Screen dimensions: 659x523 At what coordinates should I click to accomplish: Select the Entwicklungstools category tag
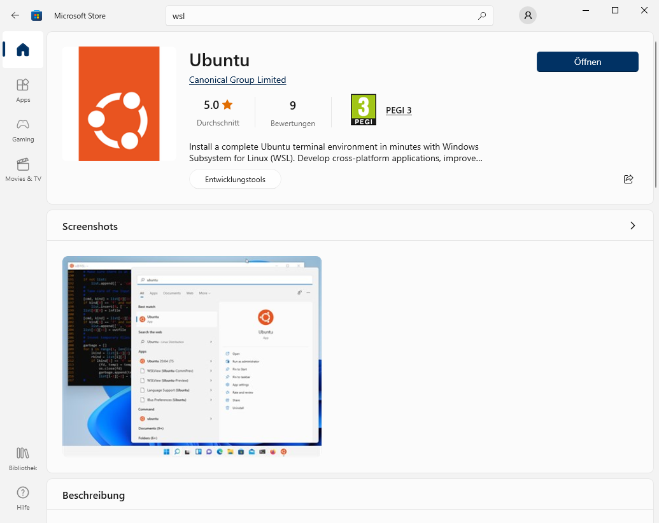(235, 180)
